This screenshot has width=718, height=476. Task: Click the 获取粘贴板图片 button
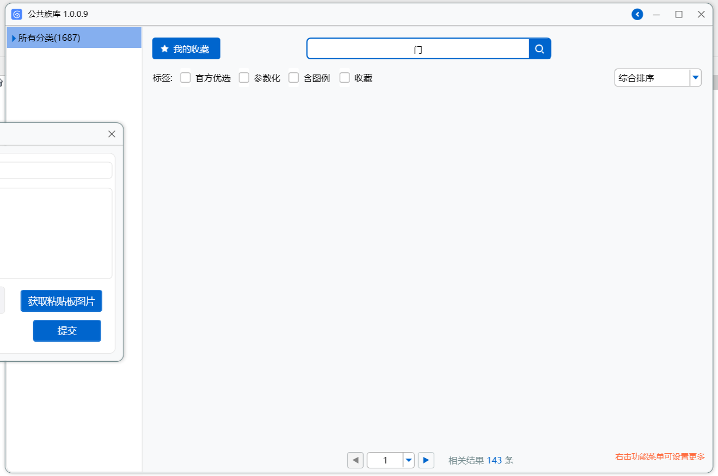tap(62, 301)
